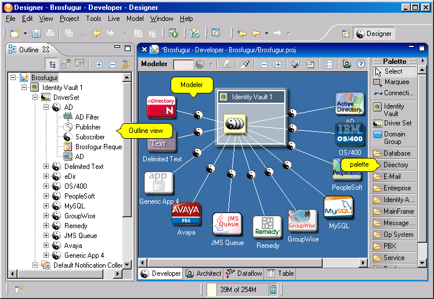The height and width of the screenshot is (299, 434).
Task: Select the Active Directory application icon
Action: pos(349,103)
